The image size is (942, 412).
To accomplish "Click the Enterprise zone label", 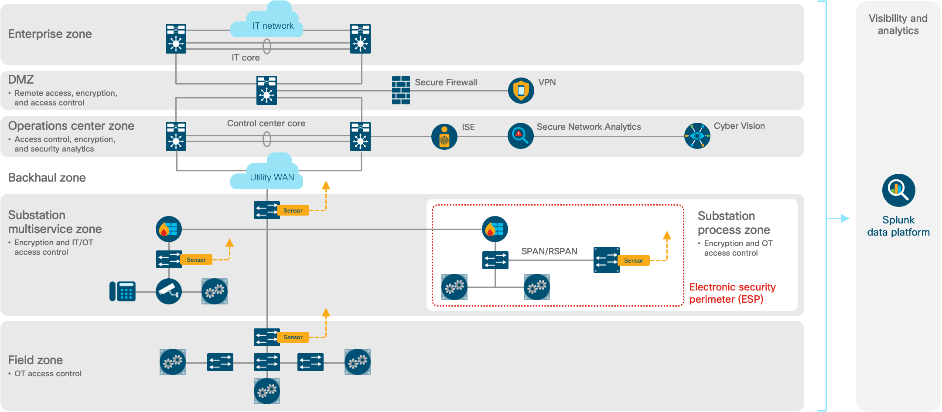I will tap(50, 34).
